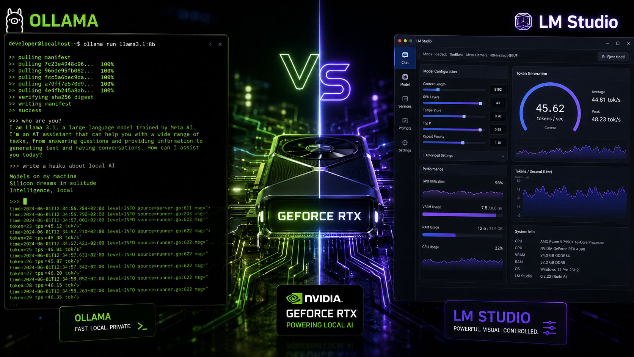The height and width of the screenshot is (357, 634).
Task: Click 'AMD Ryzen 9 7950X 16-Core Processor'
Action: pos(572,242)
